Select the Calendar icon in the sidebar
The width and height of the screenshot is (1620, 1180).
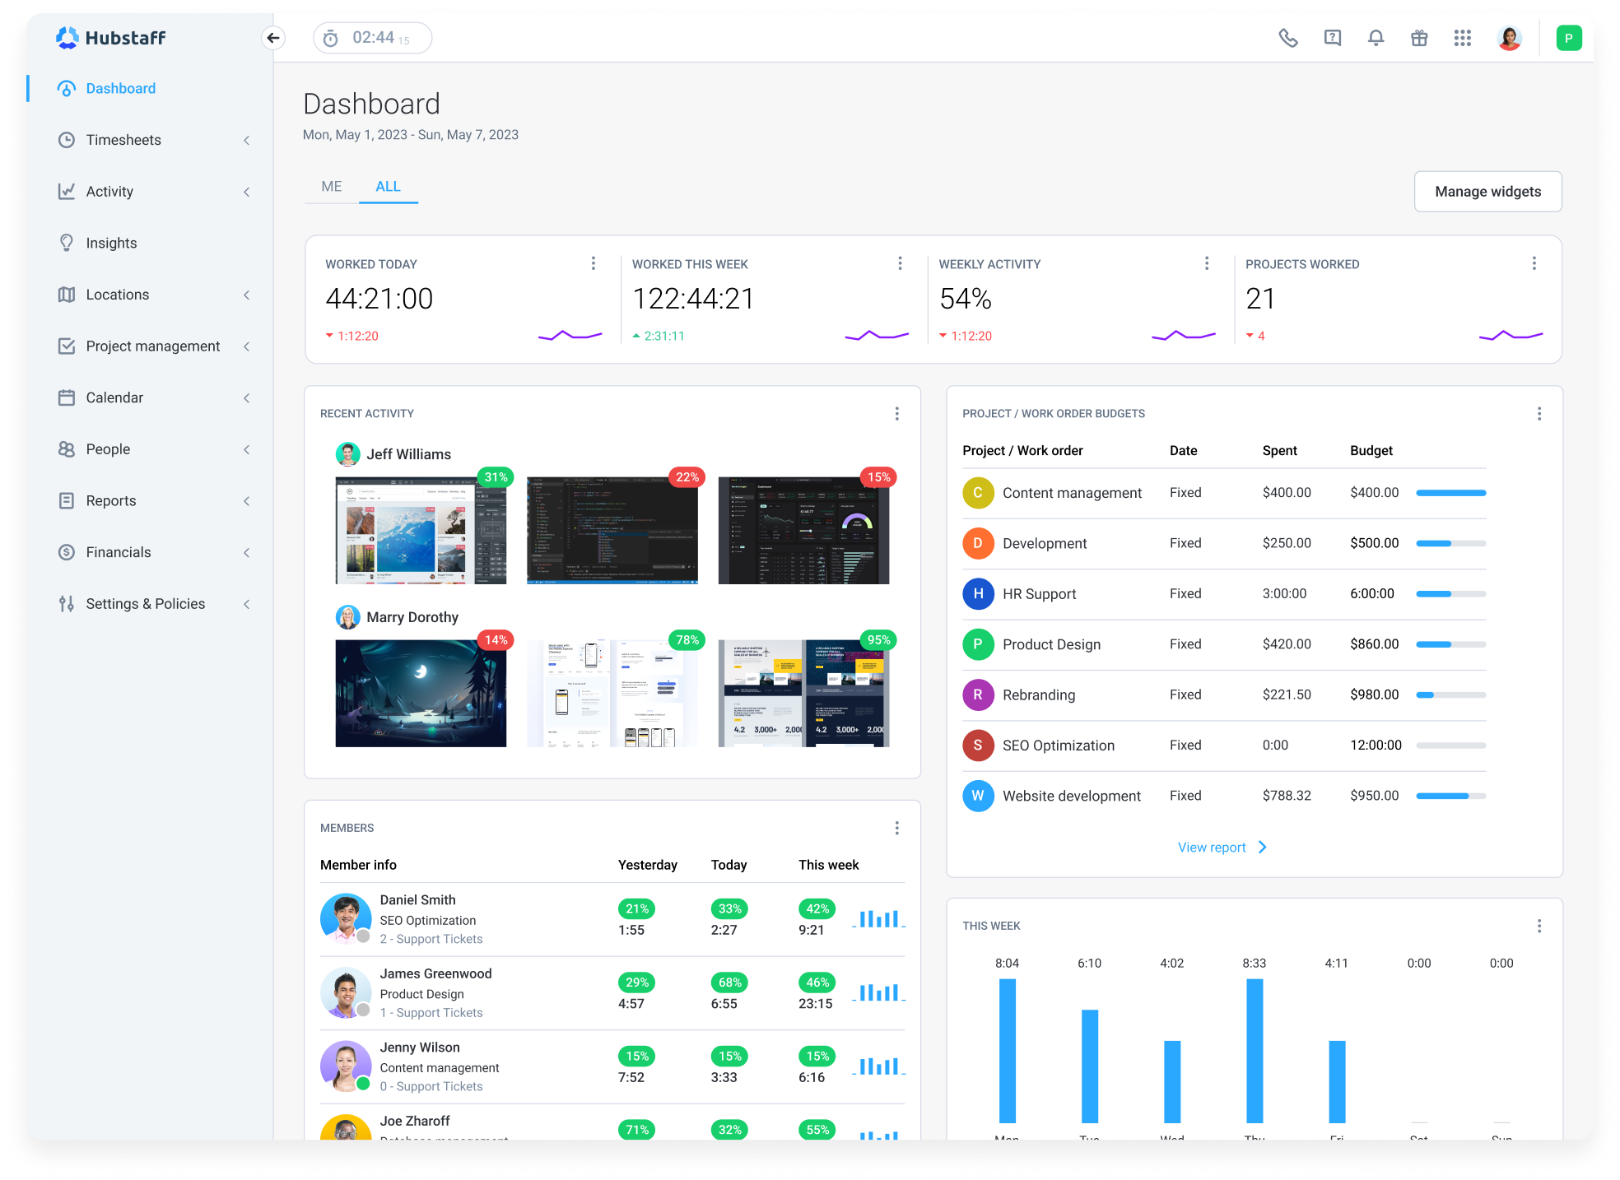tap(67, 397)
